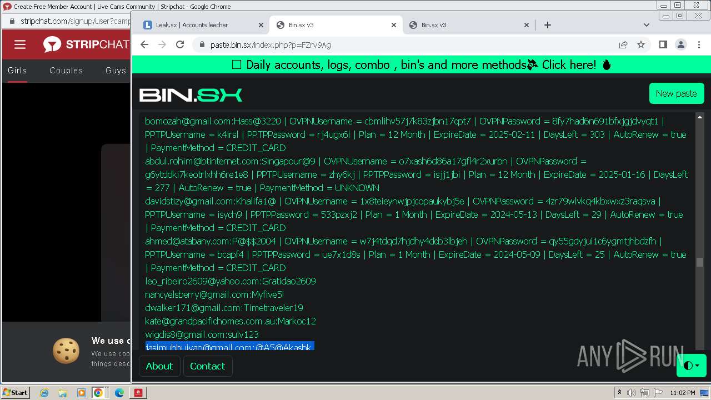Reload the paste.bin.sx page

180,45
